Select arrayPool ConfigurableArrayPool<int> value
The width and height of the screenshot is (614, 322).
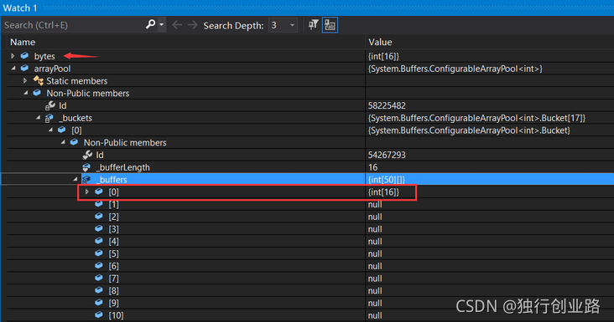(455, 69)
